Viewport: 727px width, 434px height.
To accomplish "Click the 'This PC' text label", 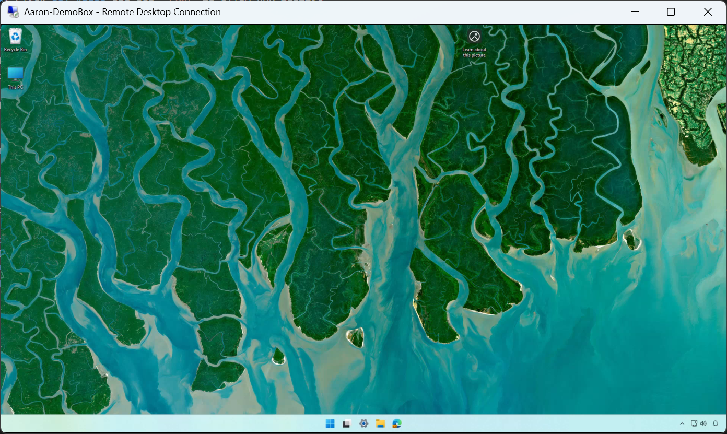I will tap(15, 87).
